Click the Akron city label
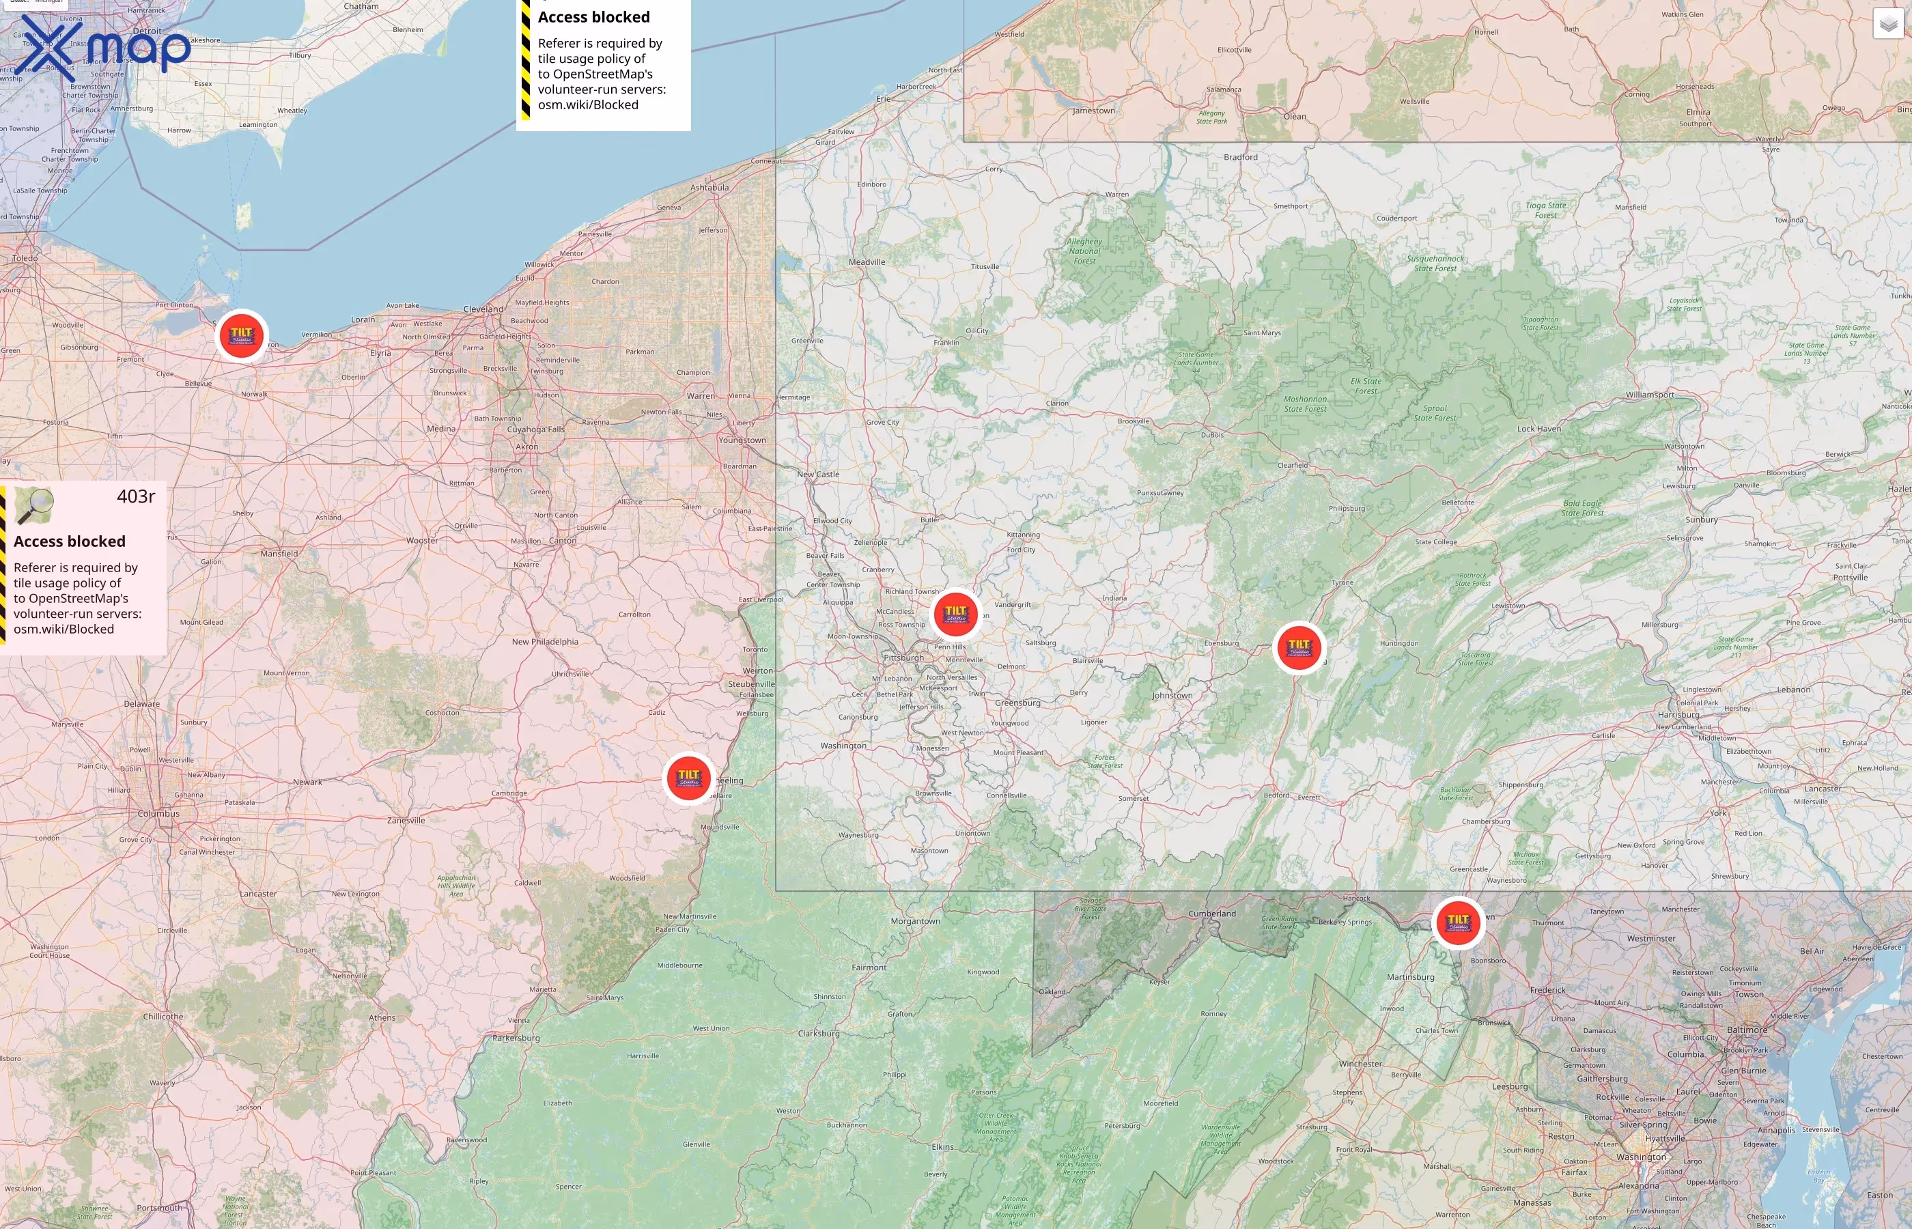1912x1229 pixels. (x=526, y=446)
